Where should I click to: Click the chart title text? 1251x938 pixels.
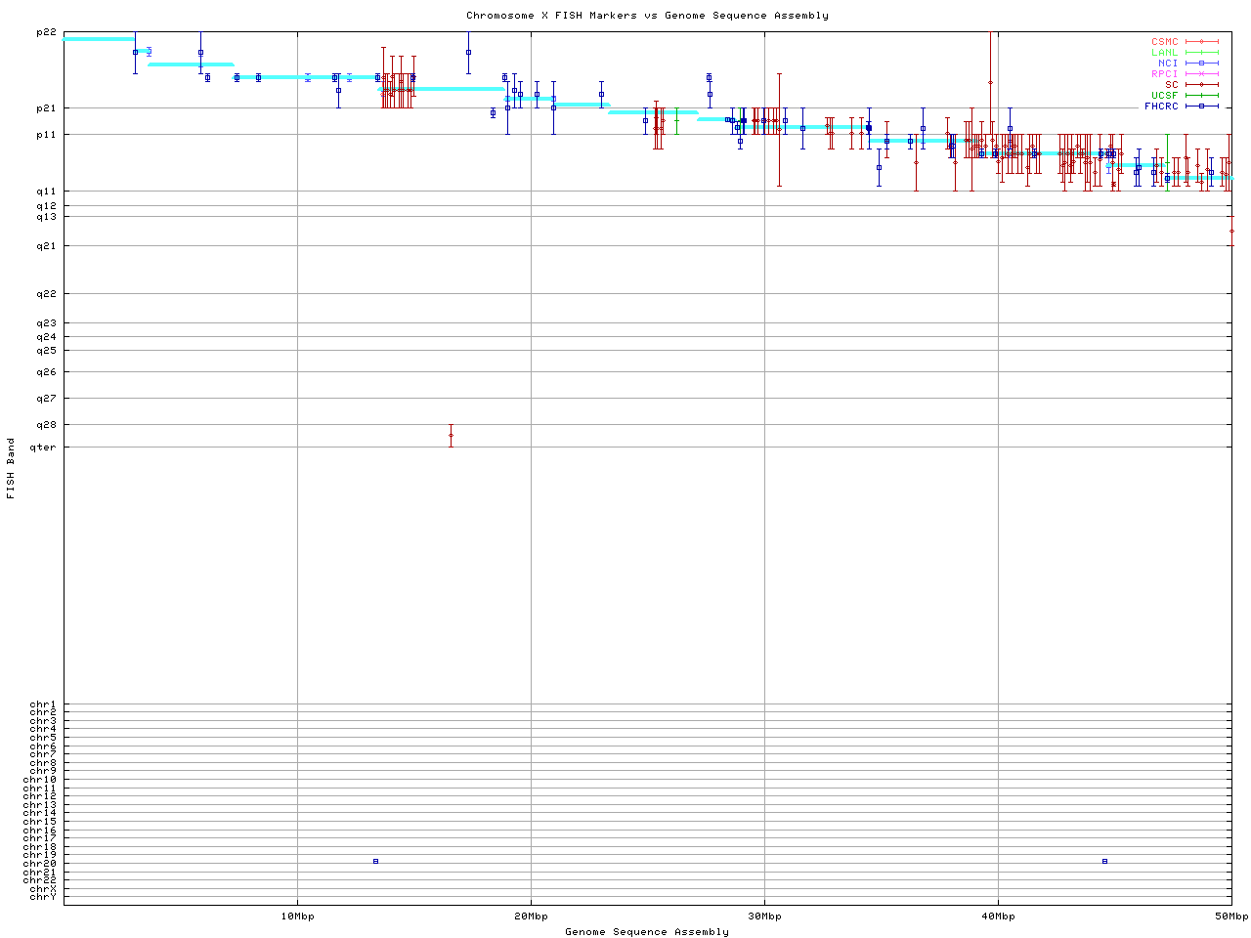coord(647,16)
